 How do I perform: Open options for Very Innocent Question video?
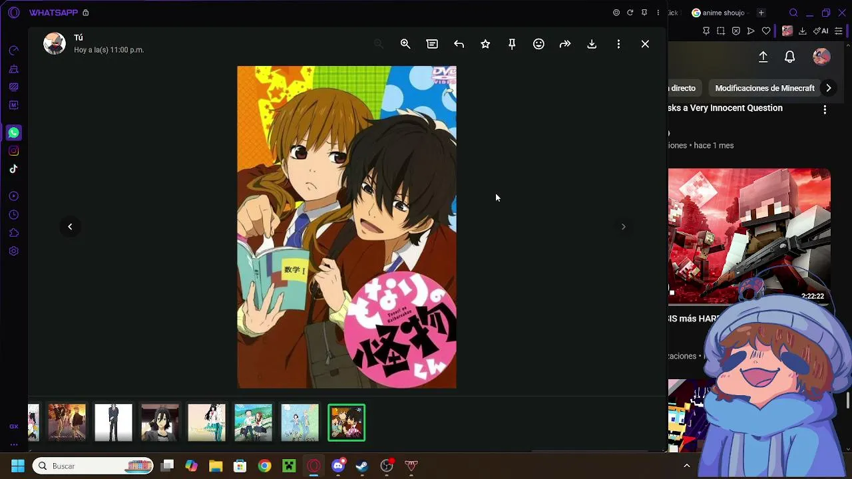coord(825,110)
